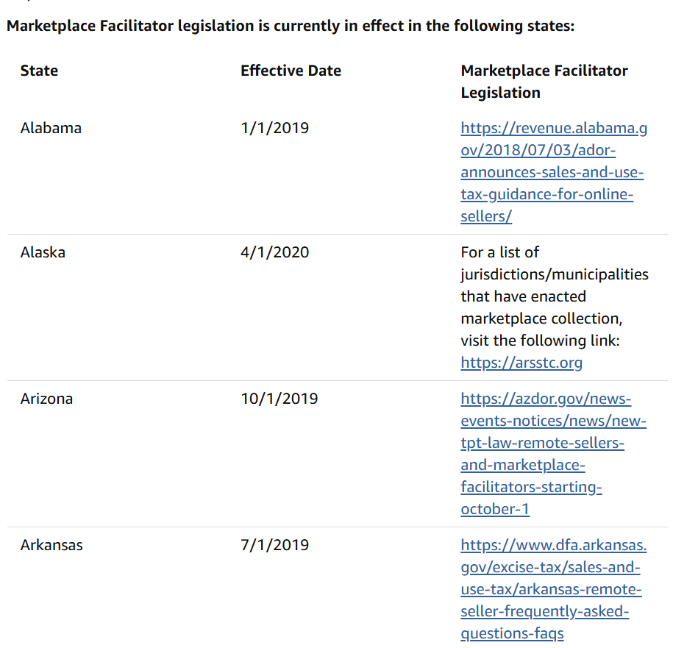This screenshot has width=673, height=648.
Task: Select the Alaska state cell
Action: click(43, 252)
